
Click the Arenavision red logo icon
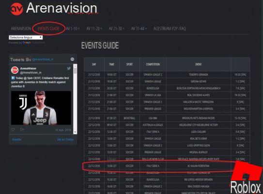click(x=16, y=9)
